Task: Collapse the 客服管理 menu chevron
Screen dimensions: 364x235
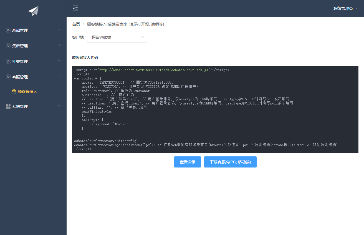Action: point(59,76)
